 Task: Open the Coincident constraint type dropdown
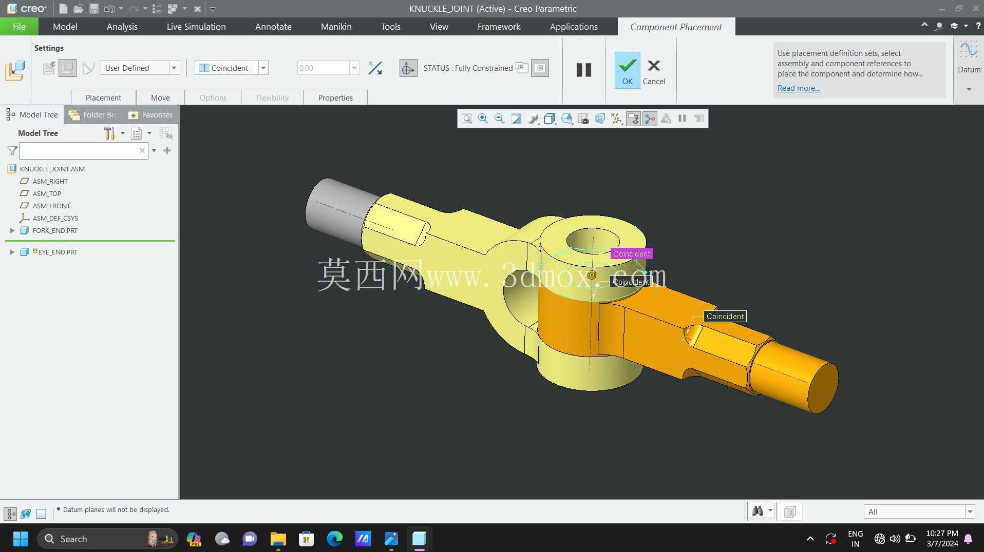coord(263,68)
